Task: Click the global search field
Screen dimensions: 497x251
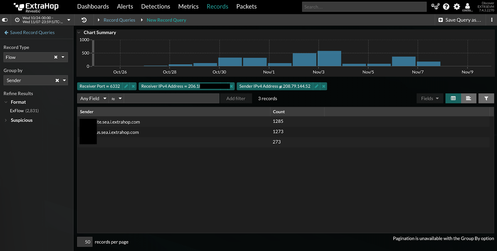Action: pos(364,7)
